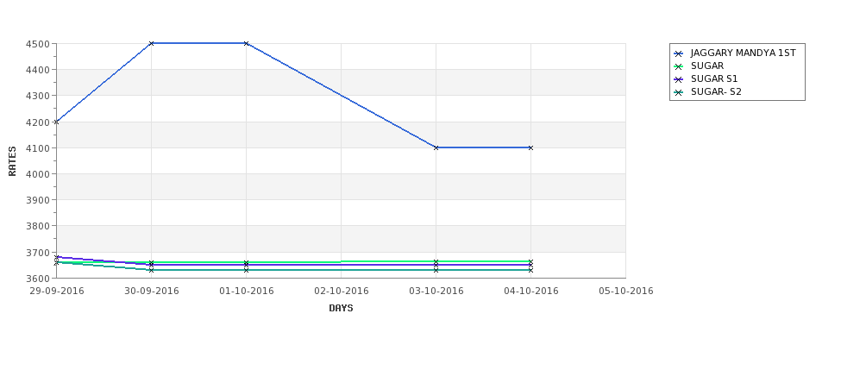Click Jaggary data point on 01-10-2016
Screen dimensions: 841x370
click(246, 43)
